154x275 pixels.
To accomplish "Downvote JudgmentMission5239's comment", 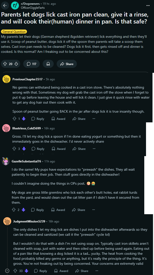I will coord(26,271).
